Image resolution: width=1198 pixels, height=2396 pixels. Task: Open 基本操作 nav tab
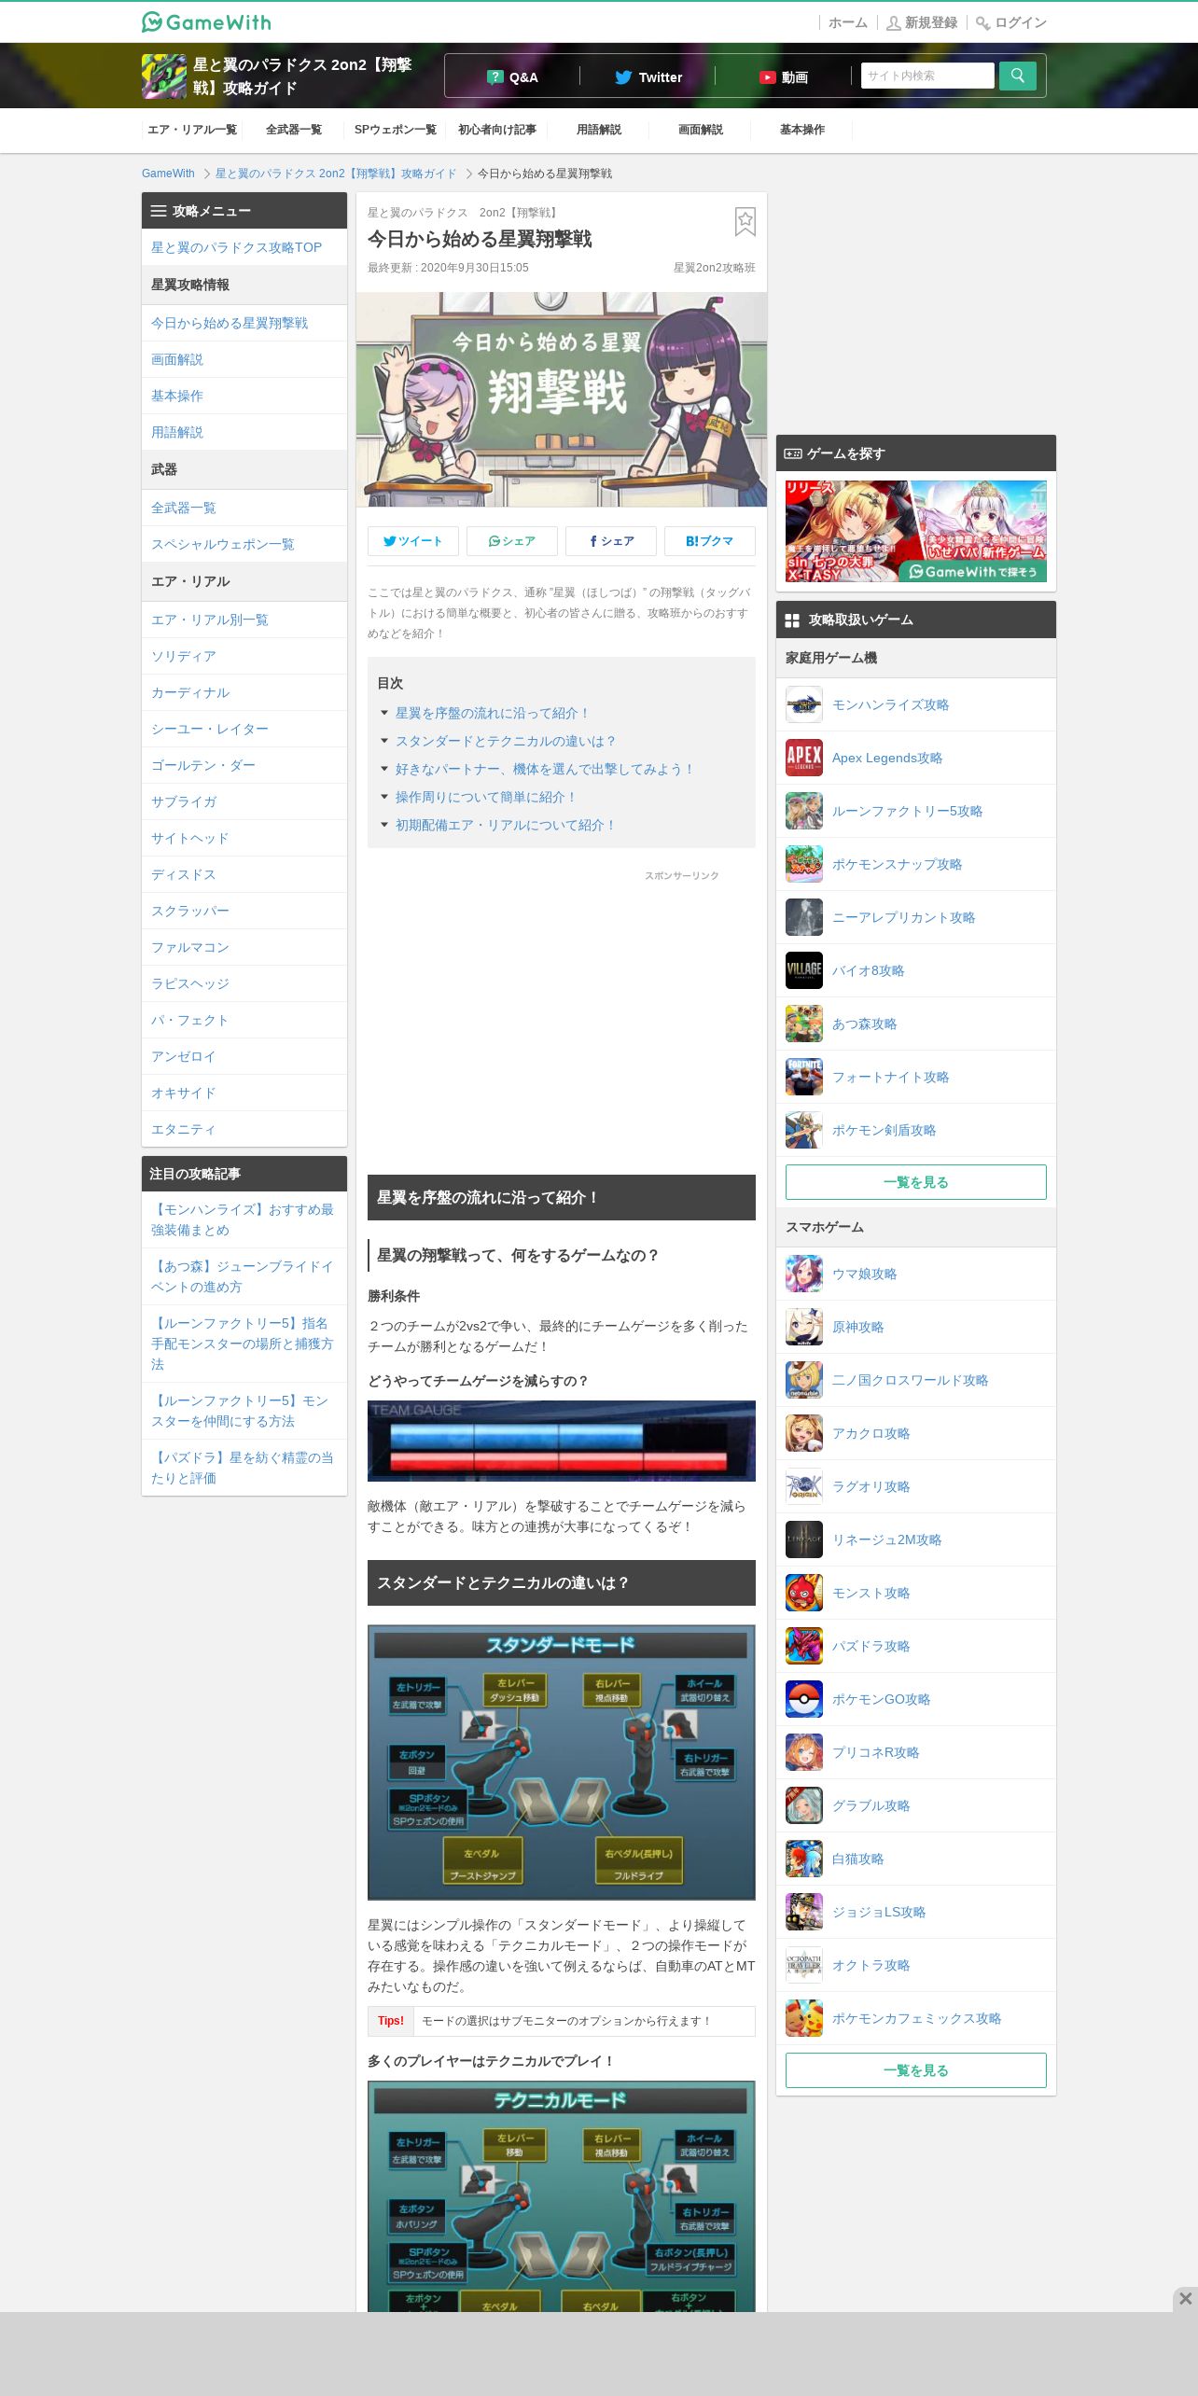(x=802, y=130)
